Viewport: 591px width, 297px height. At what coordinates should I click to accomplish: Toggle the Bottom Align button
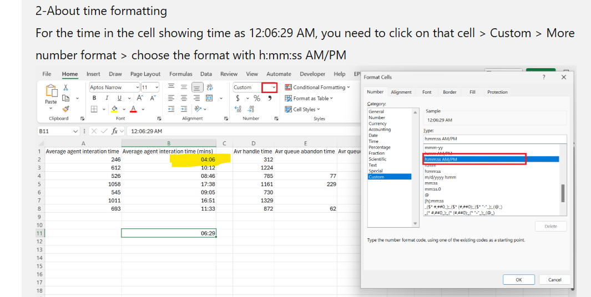(197, 88)
